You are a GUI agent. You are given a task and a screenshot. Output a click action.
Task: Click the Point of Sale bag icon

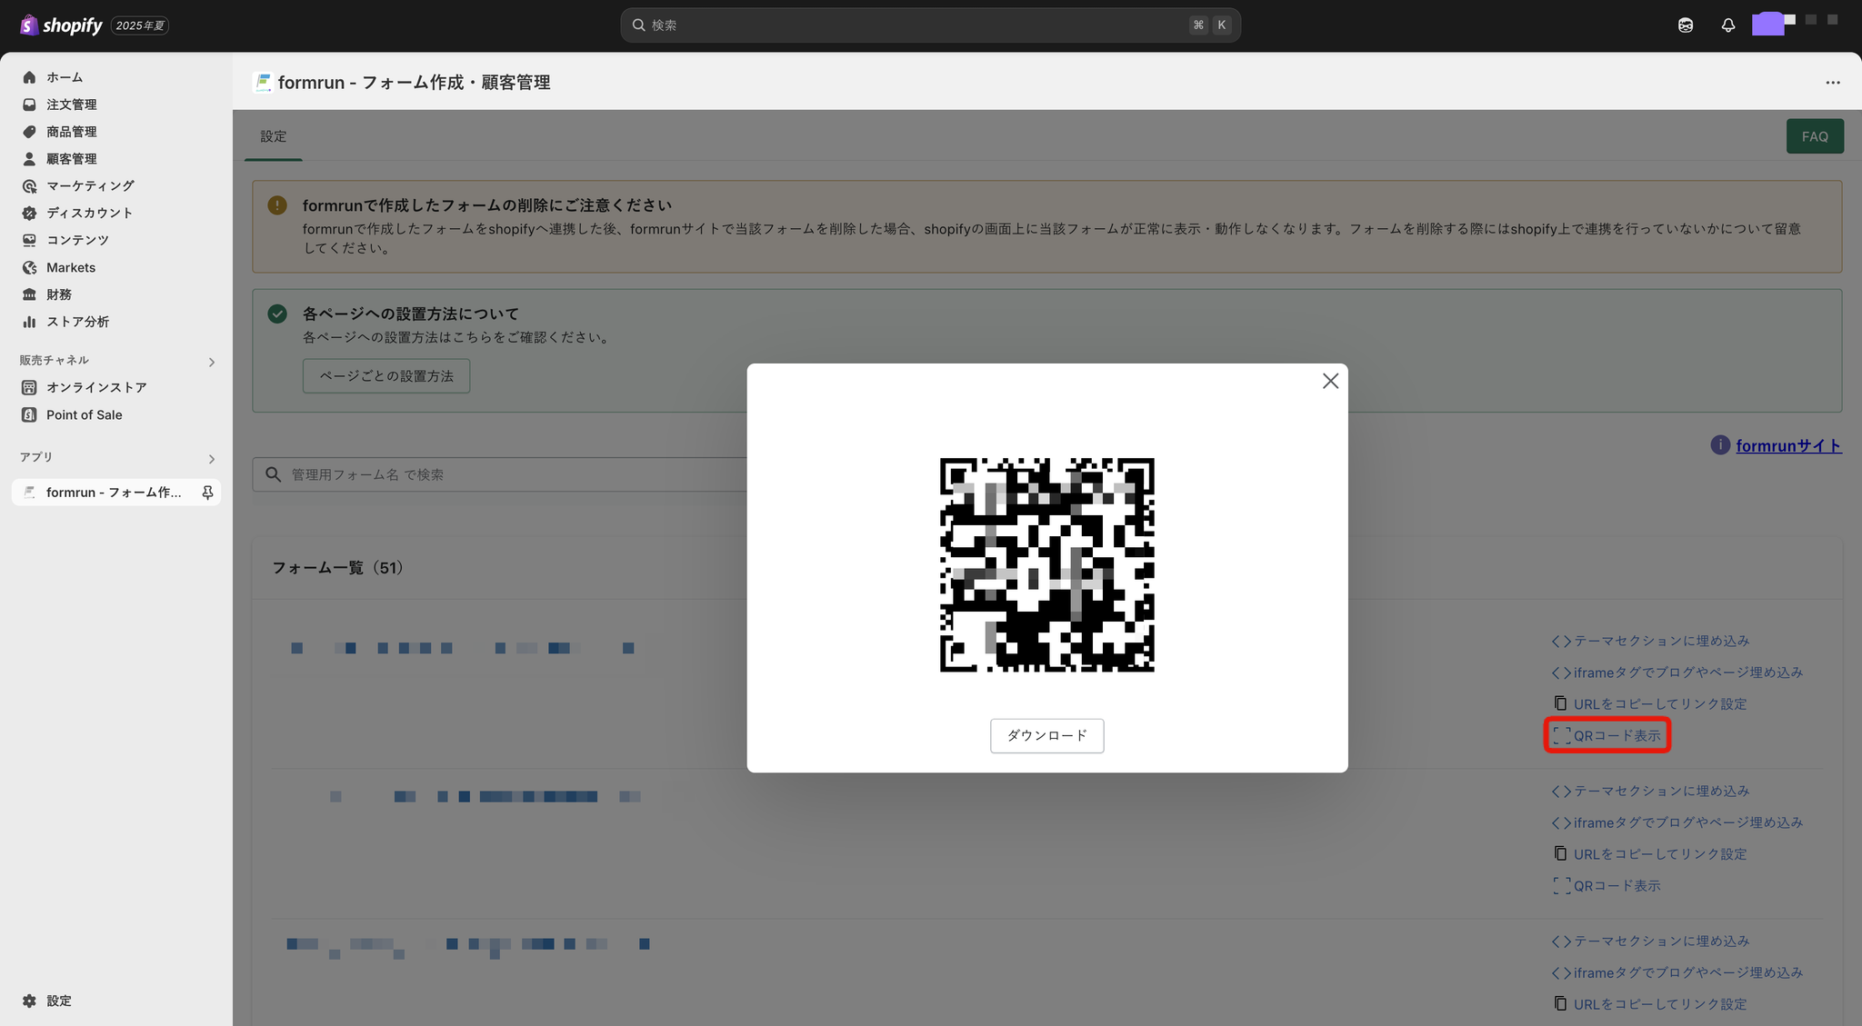pos(29,414)
